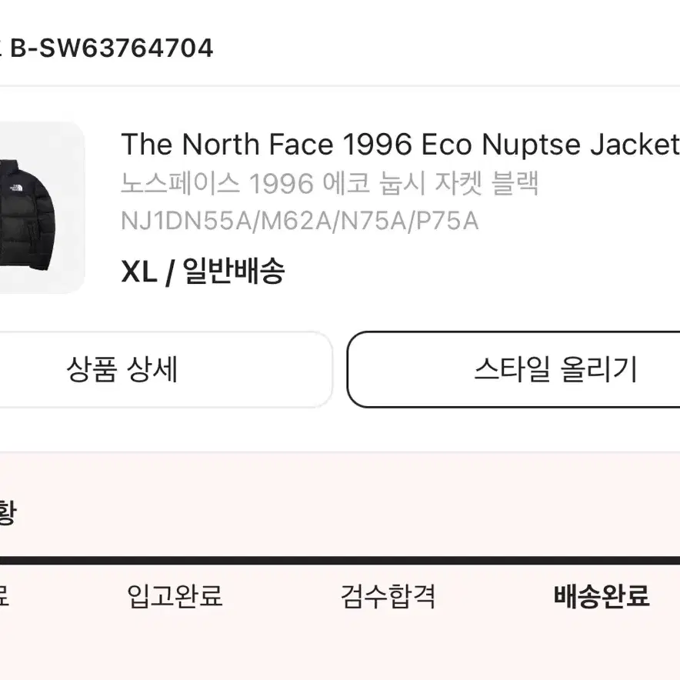Select the model number NJ1DN55A/M62A/N75A/P75A
The height and width of the screenshot is (680, 680).
(x=300, y=221)
